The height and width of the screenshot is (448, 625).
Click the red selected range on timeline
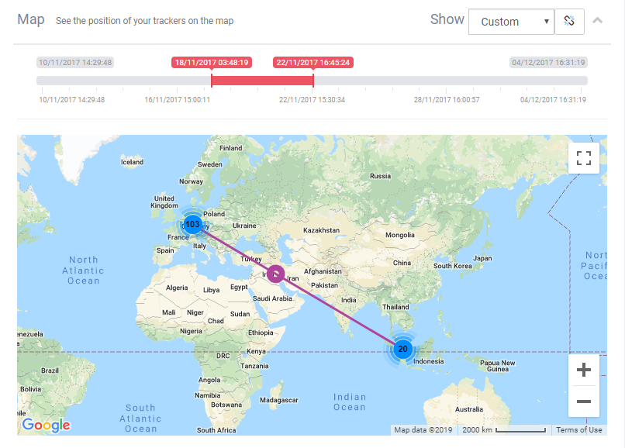click(262, 81)
